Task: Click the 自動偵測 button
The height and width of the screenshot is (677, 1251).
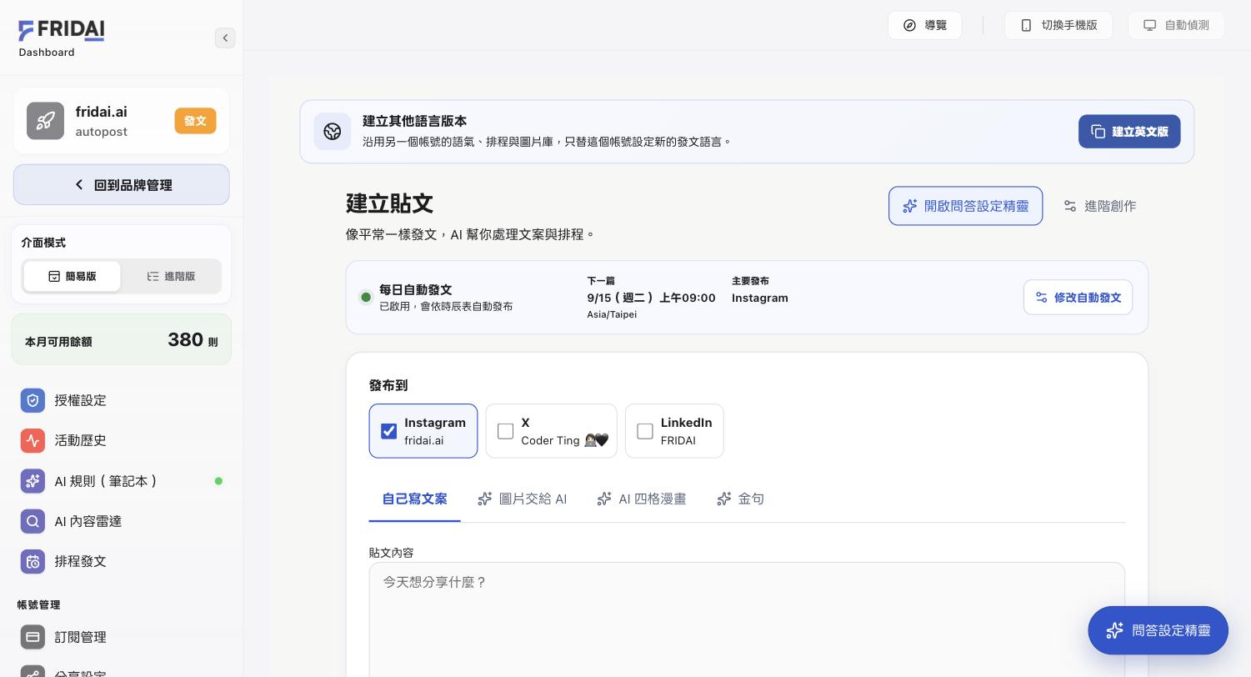Action: pyautogui.click(x=1176, y=25)
